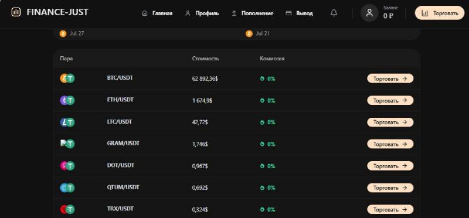Click the Комиссия column header
This screenshot has height=218, width=469.
pos(272,59)
